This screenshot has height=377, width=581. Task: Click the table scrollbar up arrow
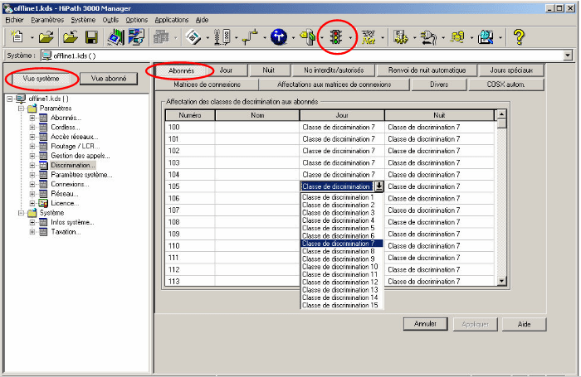[x=501, y=114]
